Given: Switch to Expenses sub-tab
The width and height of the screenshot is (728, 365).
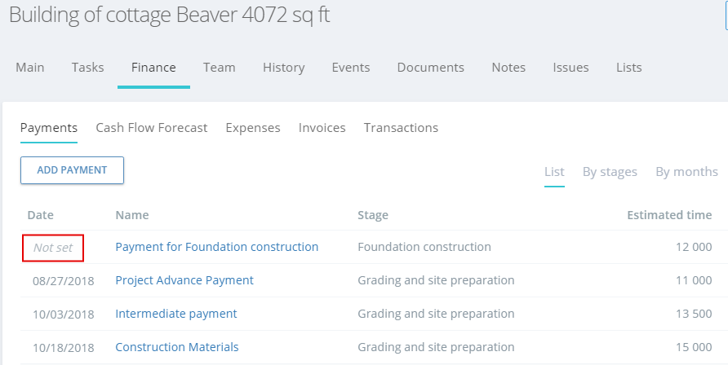Looking at the screenshot, I should pyautogui.click(x=253, y=128).
